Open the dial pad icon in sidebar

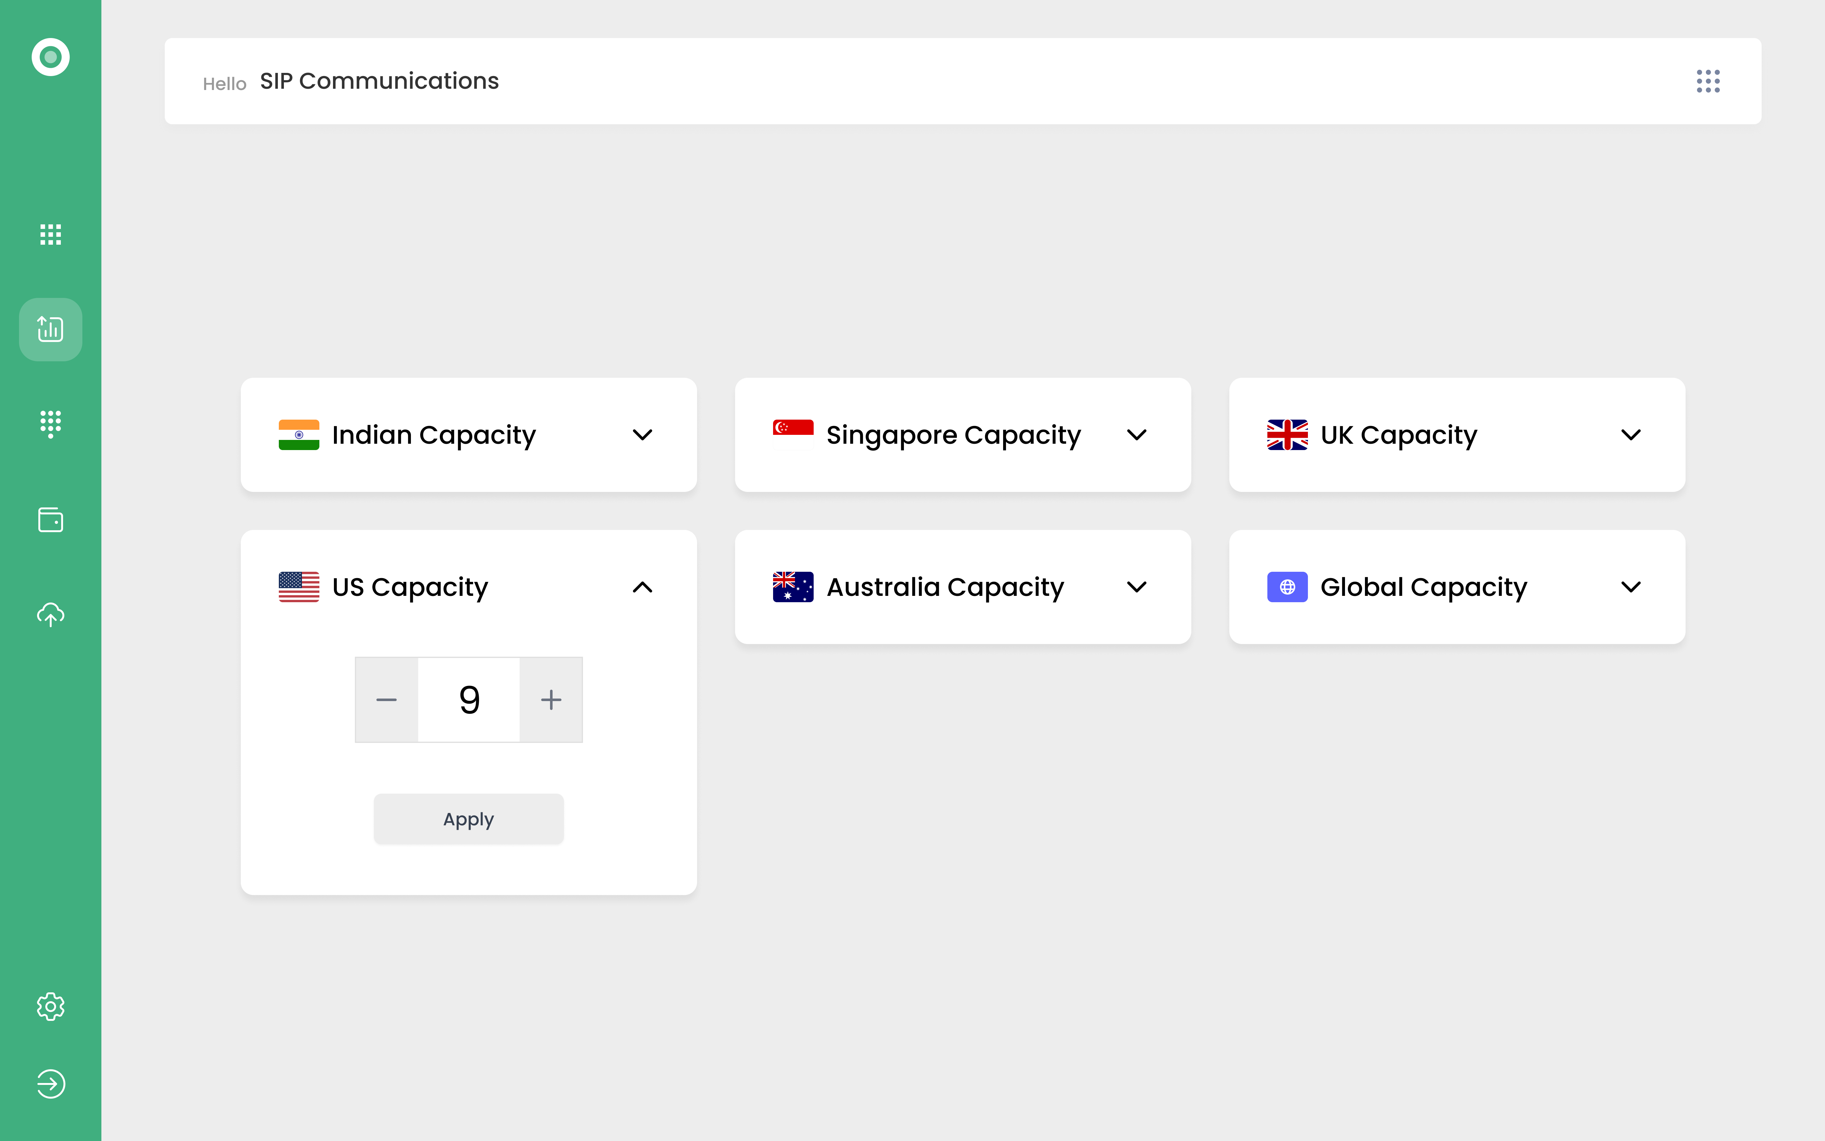[x=50, y=424]
